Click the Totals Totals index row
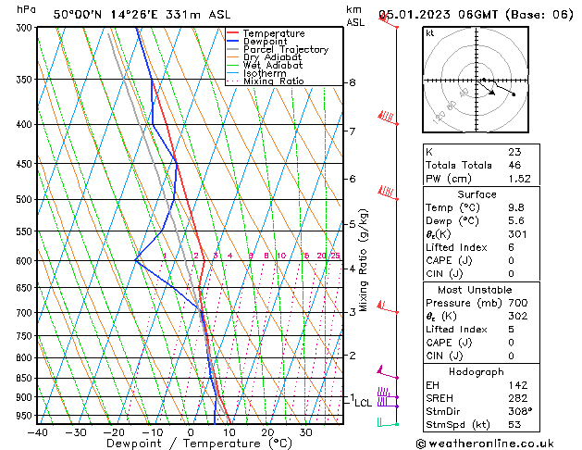Image resolution: width=582 pixels, height=450 pixels. [481, 165]
